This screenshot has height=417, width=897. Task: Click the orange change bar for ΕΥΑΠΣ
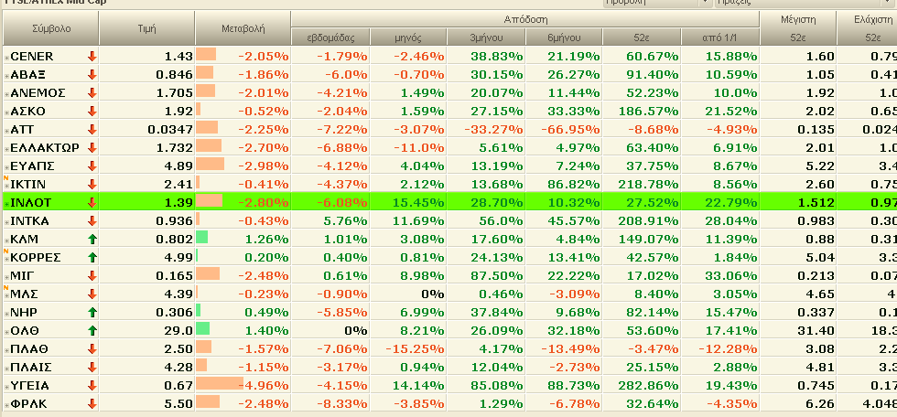[x=210, y=166]
